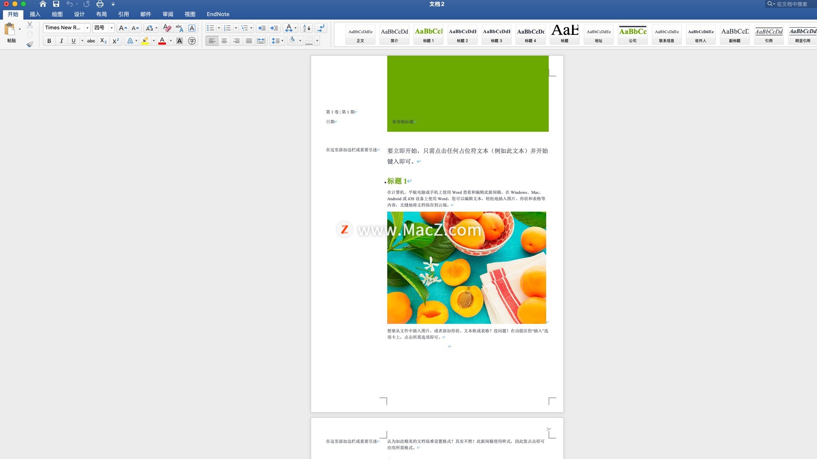This screenshot has width=817, height=459.
Task: Save the document with the floppy icon
Action: pyautogui.click(x=56, y=4)
